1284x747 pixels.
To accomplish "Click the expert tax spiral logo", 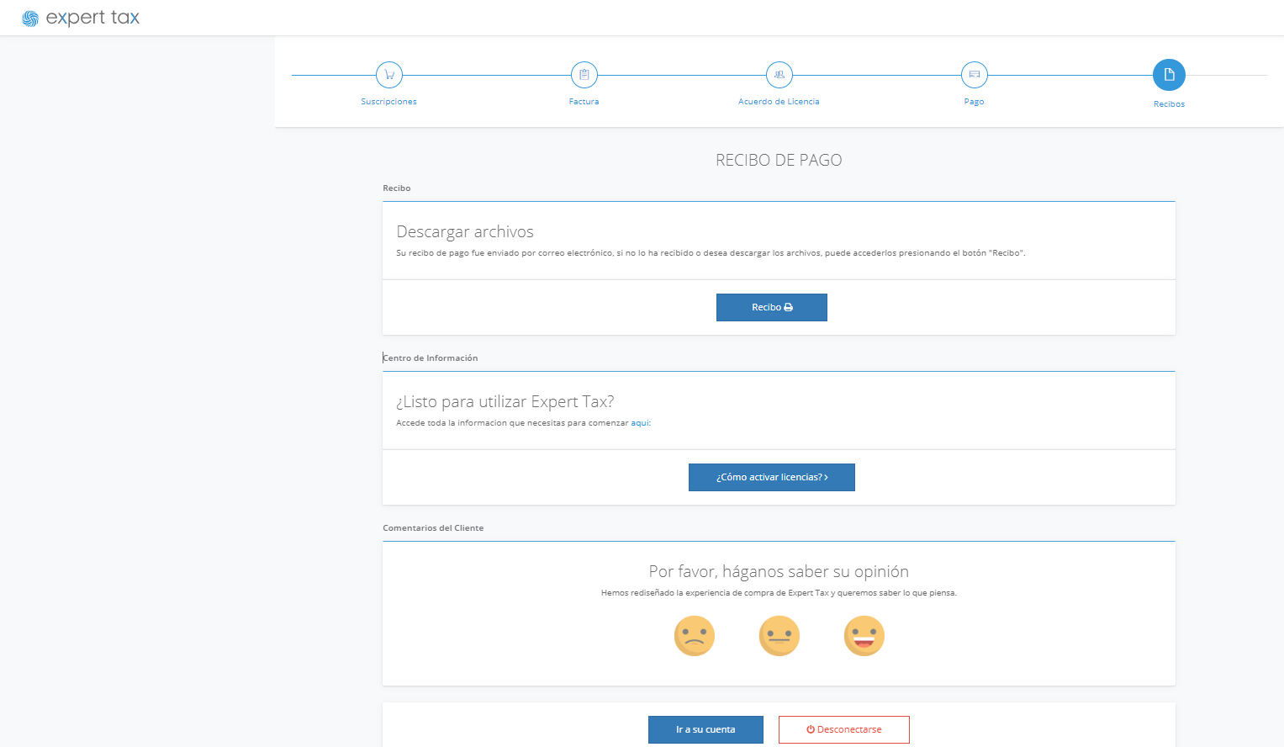I will click(30, 17).
